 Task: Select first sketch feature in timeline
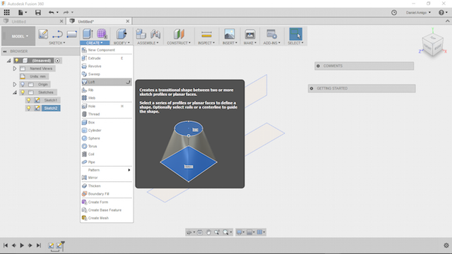pyautogui.click(x=51, y=246)
